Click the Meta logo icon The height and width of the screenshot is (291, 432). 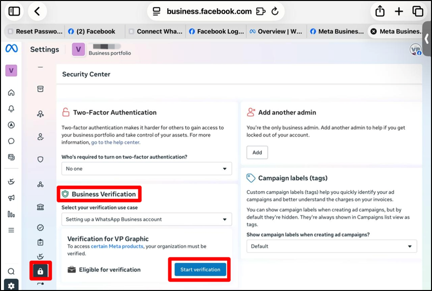coord(11,49)
